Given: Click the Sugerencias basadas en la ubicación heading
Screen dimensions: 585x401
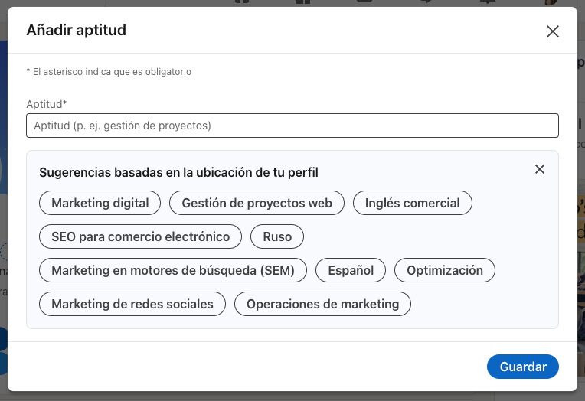Looking at the screenshot, I should coord(178,172).
